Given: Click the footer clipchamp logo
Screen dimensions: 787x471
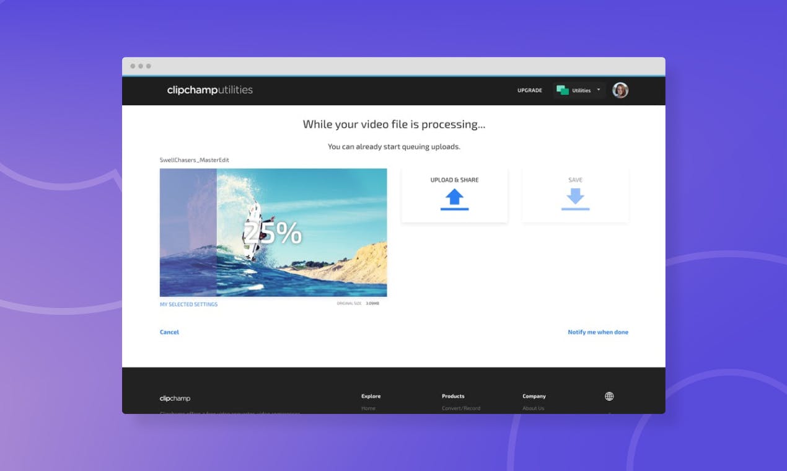Looking at the screenshot, I should click(175, 398).
